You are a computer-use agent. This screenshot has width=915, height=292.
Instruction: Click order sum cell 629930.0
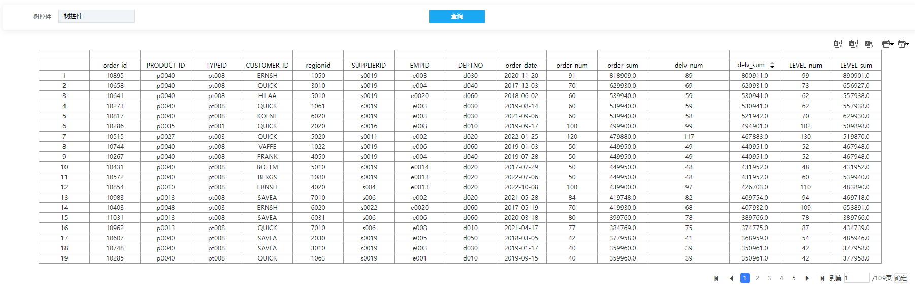pyautogui.click(x=623, y=86)
